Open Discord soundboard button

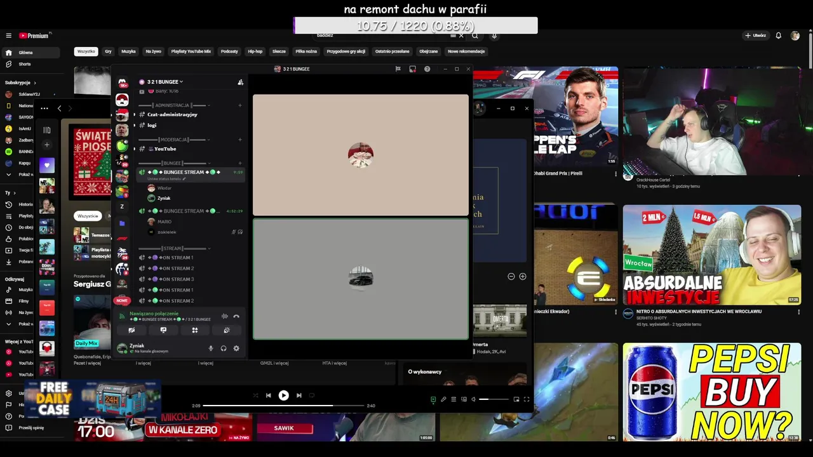click(x=227, y=330)
